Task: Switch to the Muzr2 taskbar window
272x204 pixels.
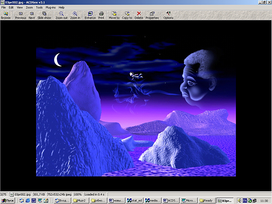Action: point(80,201)
